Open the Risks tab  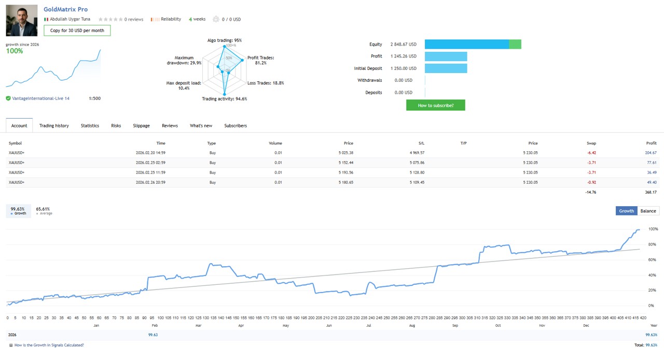tap(116, 125)
